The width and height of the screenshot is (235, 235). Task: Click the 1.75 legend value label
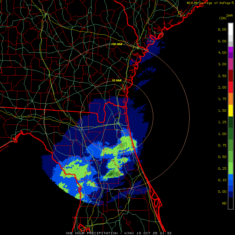coord(222,99)
